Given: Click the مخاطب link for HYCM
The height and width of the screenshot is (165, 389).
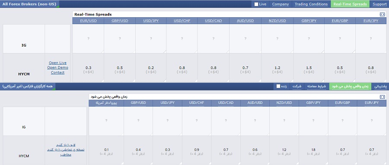Looking at the screenshot, I should (66, 155).
